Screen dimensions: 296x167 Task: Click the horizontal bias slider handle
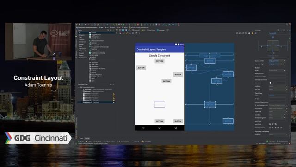click(273, 58)
